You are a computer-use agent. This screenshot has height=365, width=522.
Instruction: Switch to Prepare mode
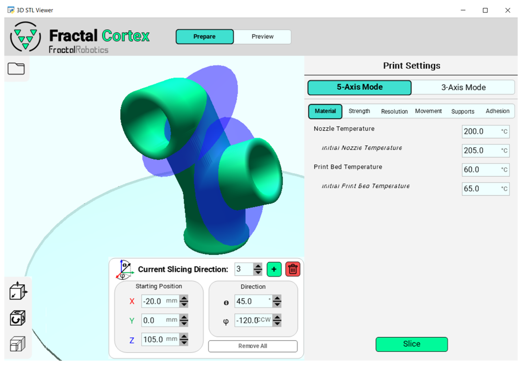[x=204, y=36]
